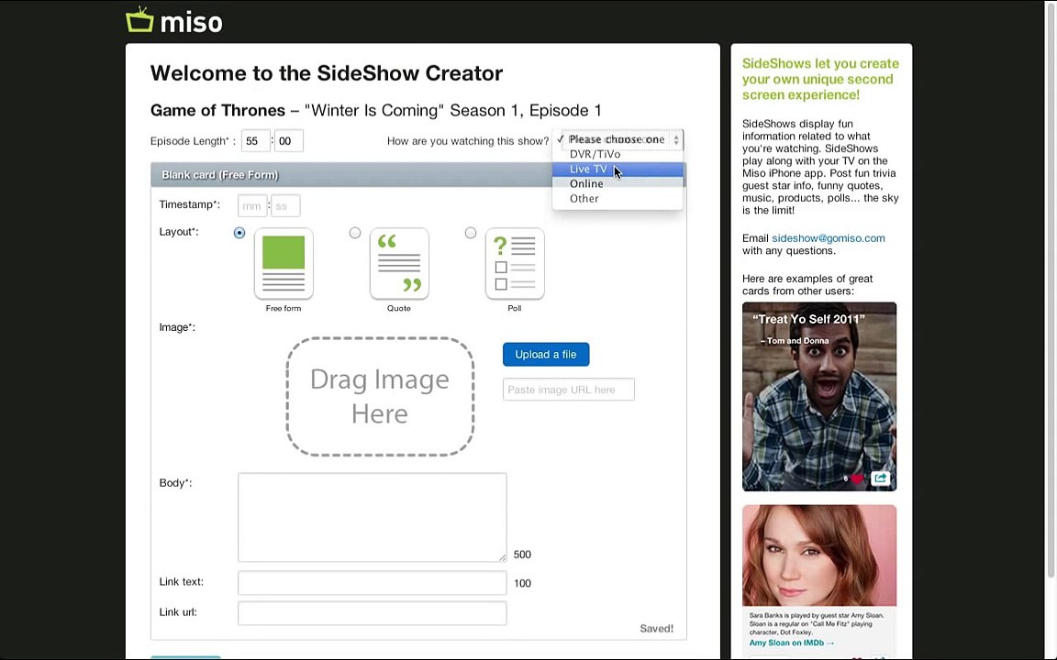The image size is (1057, 660).
Task: Choose the Free form radio button
Action: coord(239,233)
